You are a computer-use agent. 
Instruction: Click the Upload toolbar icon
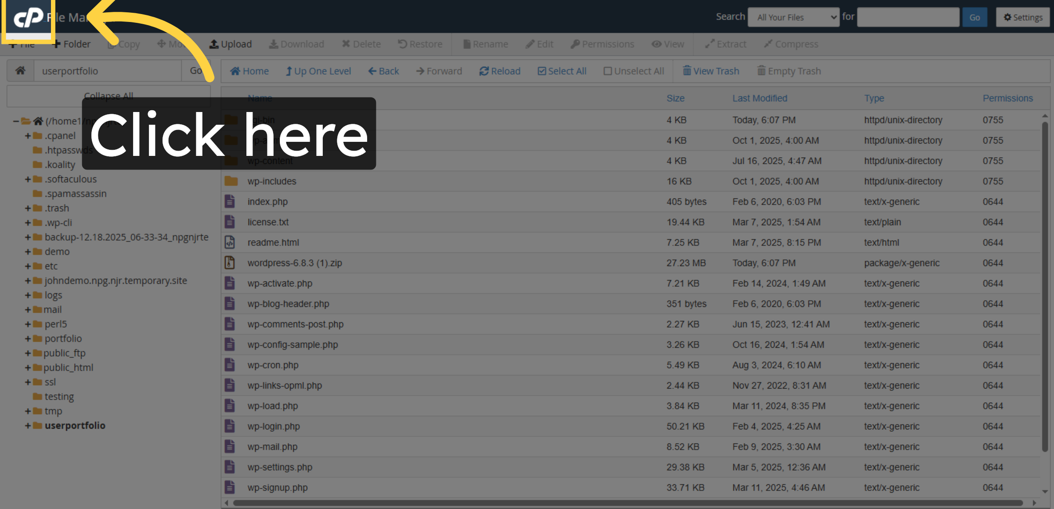(x=214, y=44)
